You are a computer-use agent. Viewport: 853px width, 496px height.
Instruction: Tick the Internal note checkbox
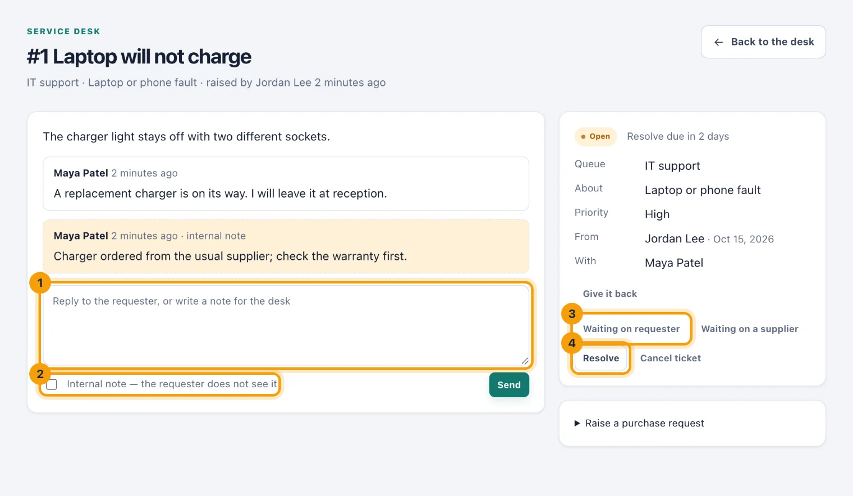point(52,384)
